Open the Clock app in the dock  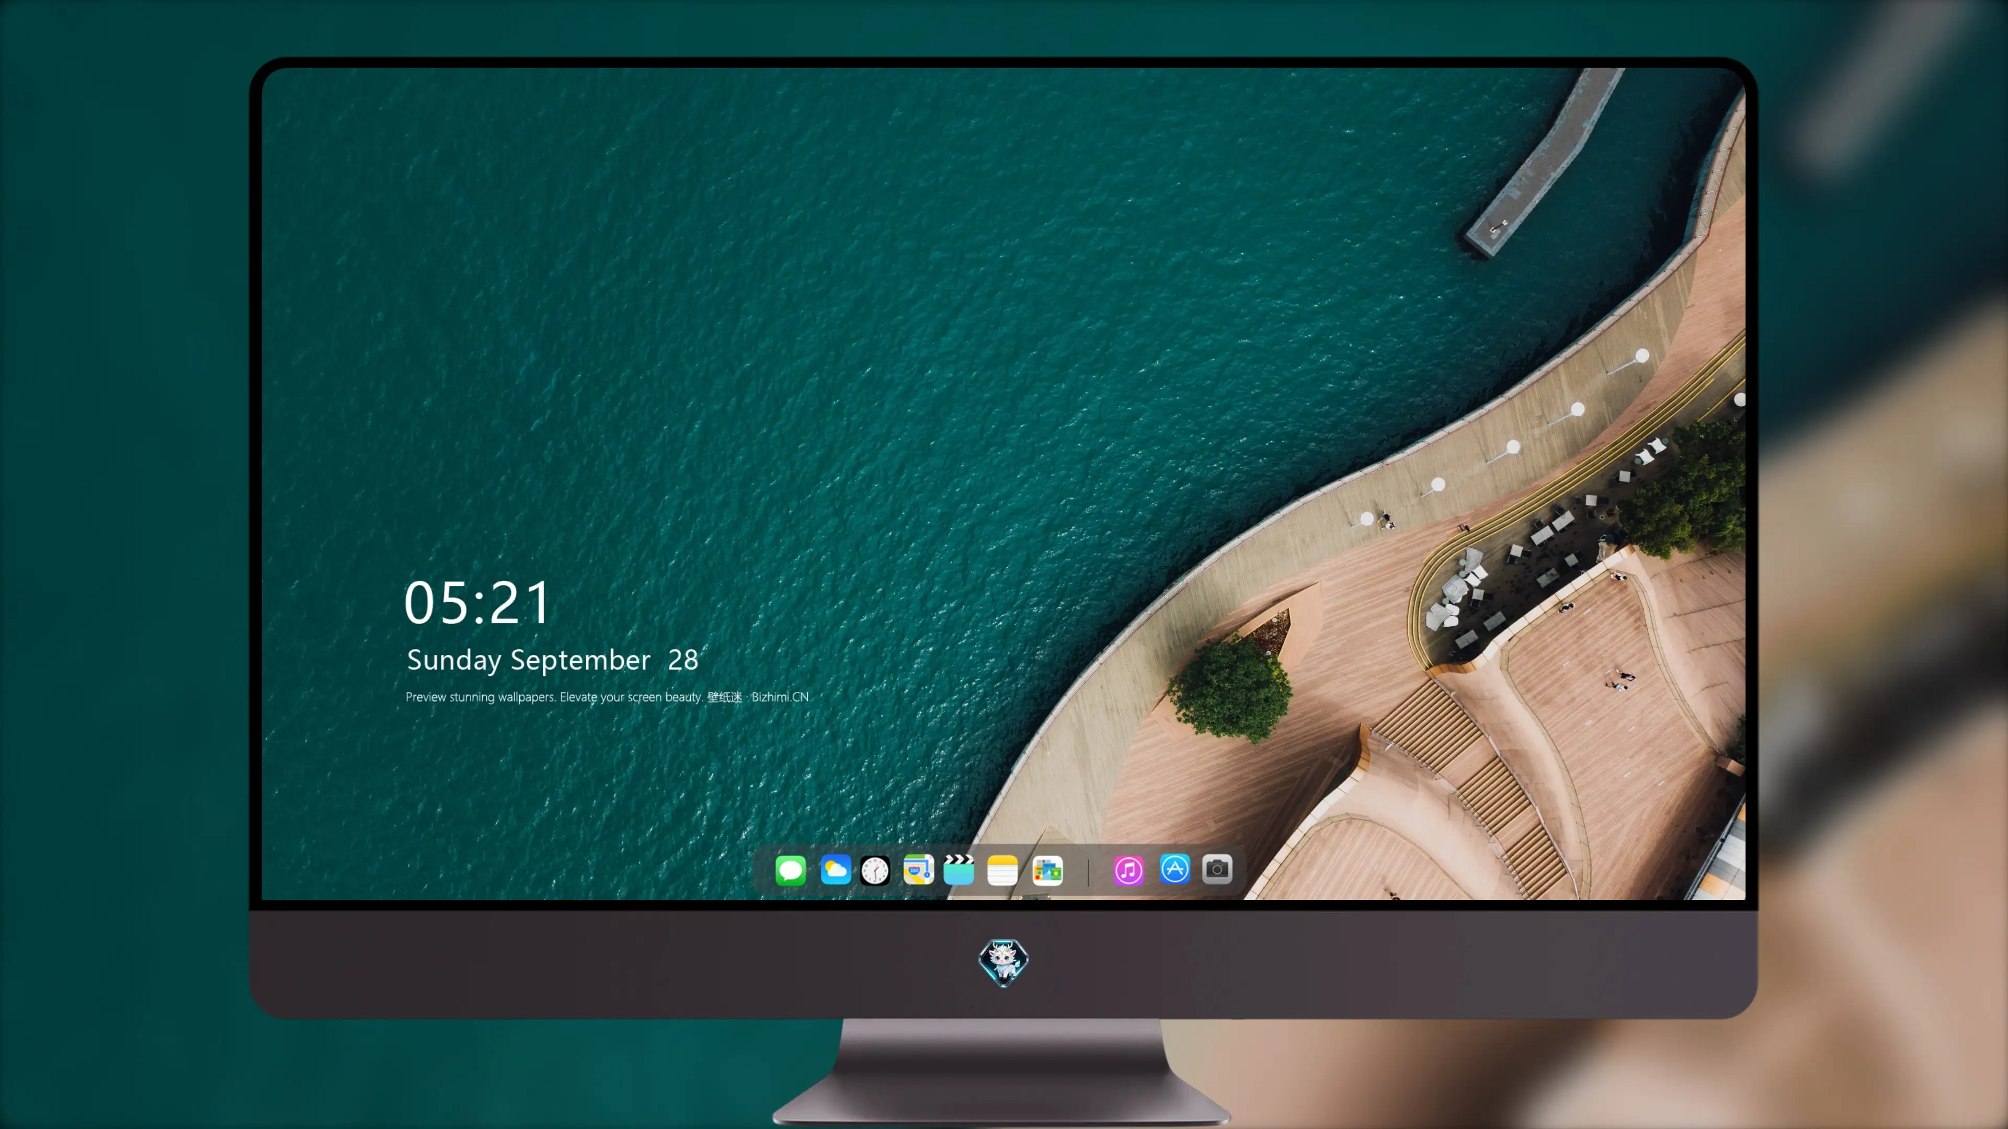point(875,870)
